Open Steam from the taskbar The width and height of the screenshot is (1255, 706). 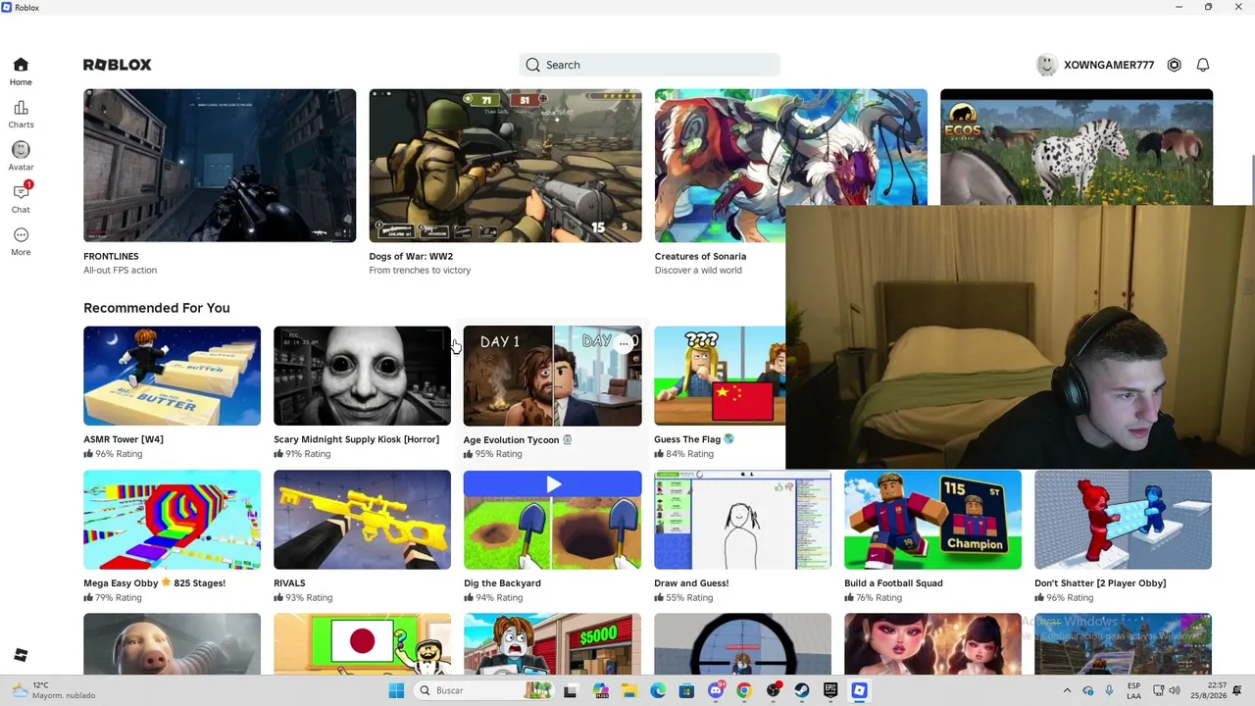802,690
